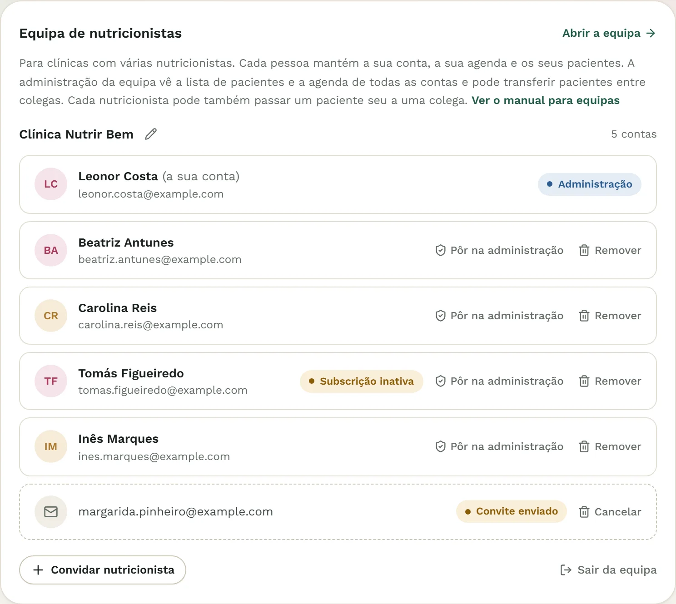Click the envelope icon of margarida.pinheiro invite
Image resolution: width=676 pixels, height=604 pixels.
(x=51, y=512)
